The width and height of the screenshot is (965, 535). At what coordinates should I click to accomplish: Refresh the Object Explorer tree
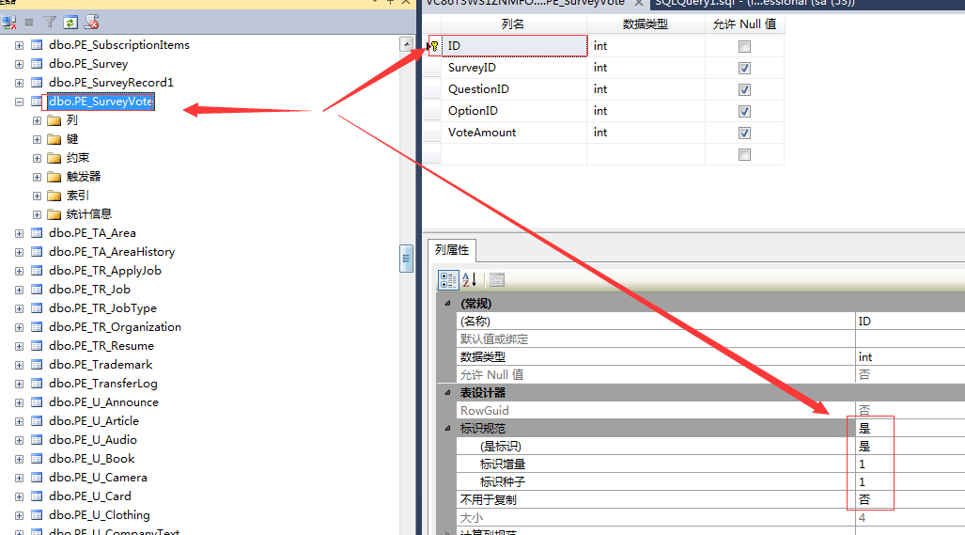click(70, 21)
